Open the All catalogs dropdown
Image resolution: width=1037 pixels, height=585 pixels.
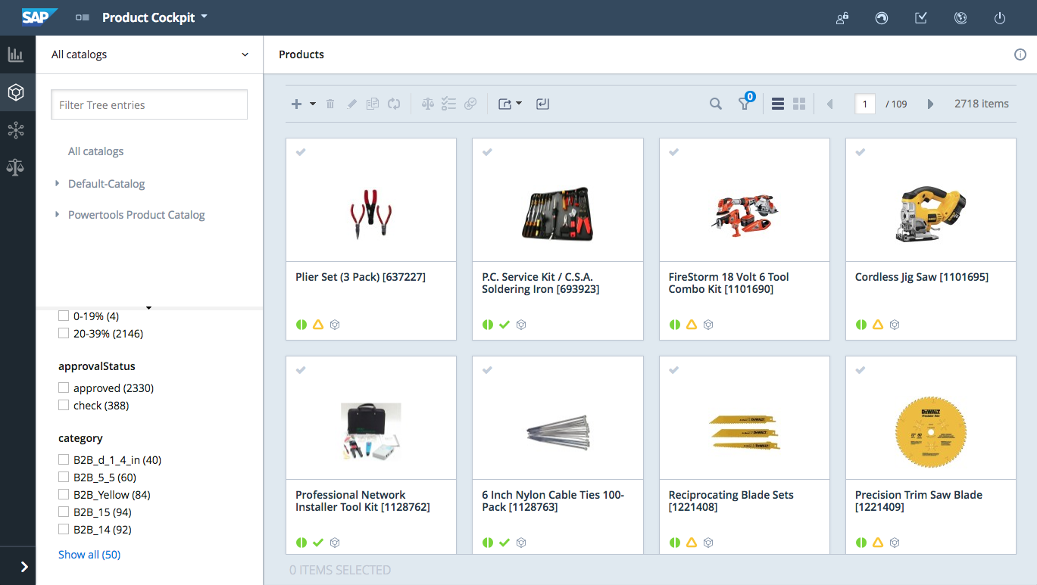tap(149, 54)
